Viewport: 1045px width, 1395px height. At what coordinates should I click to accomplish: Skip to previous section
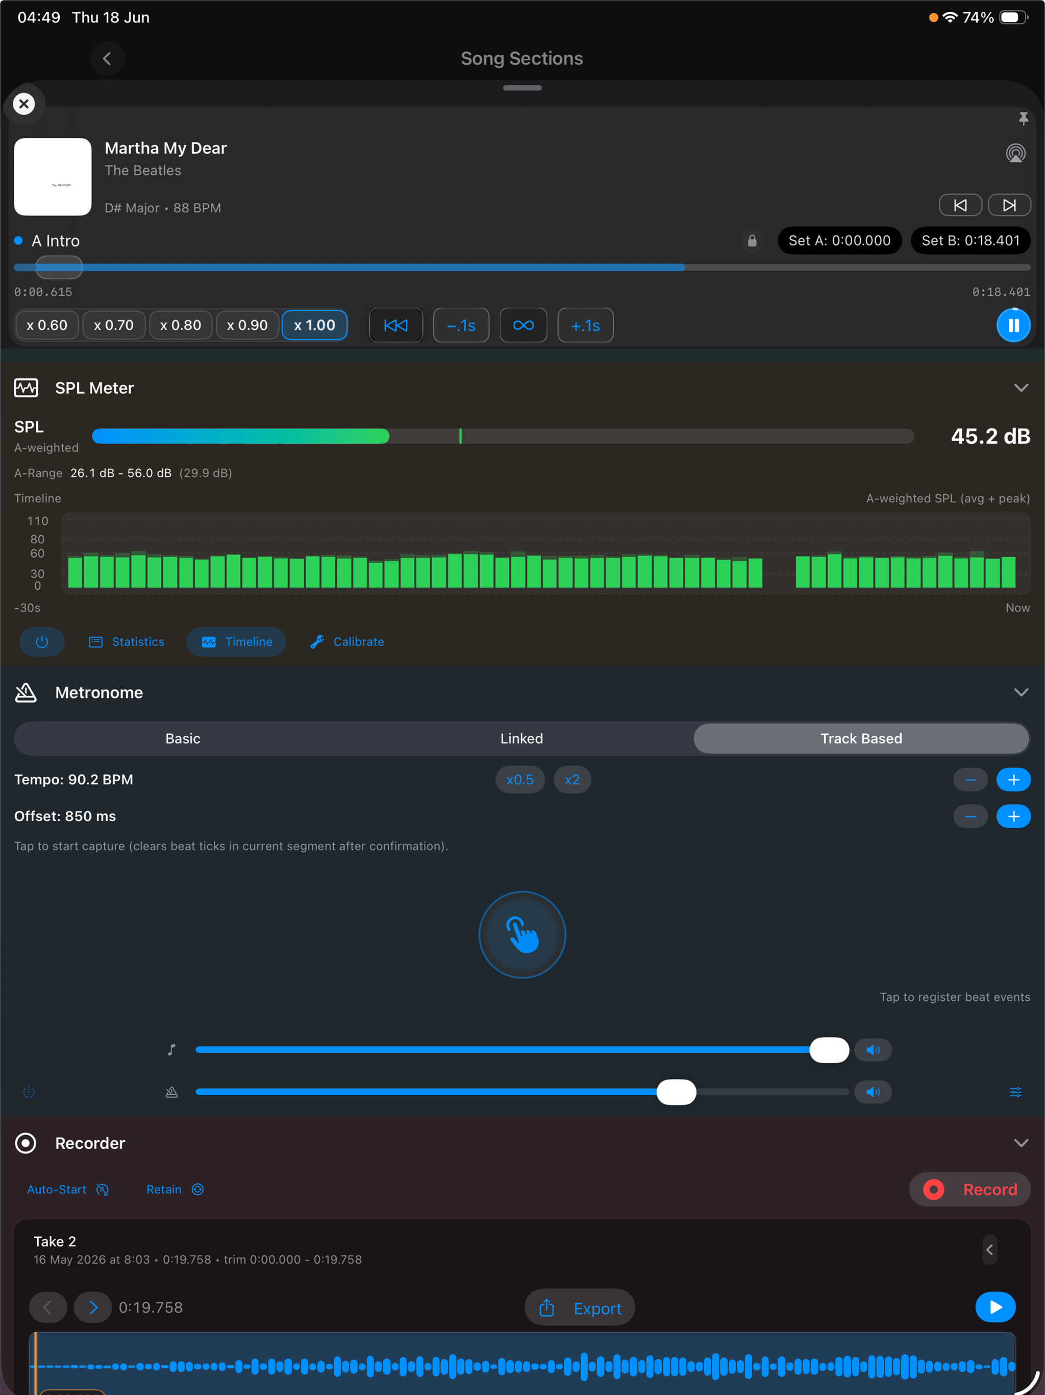click(960, 205)
